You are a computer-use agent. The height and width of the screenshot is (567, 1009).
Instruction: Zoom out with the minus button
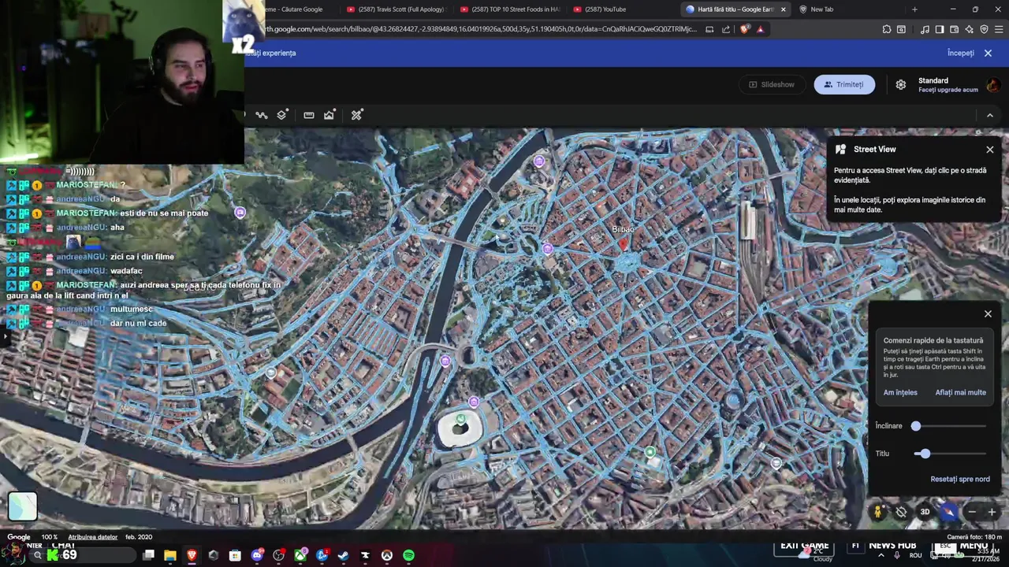point(972,512)
